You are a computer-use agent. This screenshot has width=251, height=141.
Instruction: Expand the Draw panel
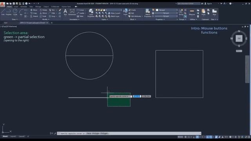15,20
